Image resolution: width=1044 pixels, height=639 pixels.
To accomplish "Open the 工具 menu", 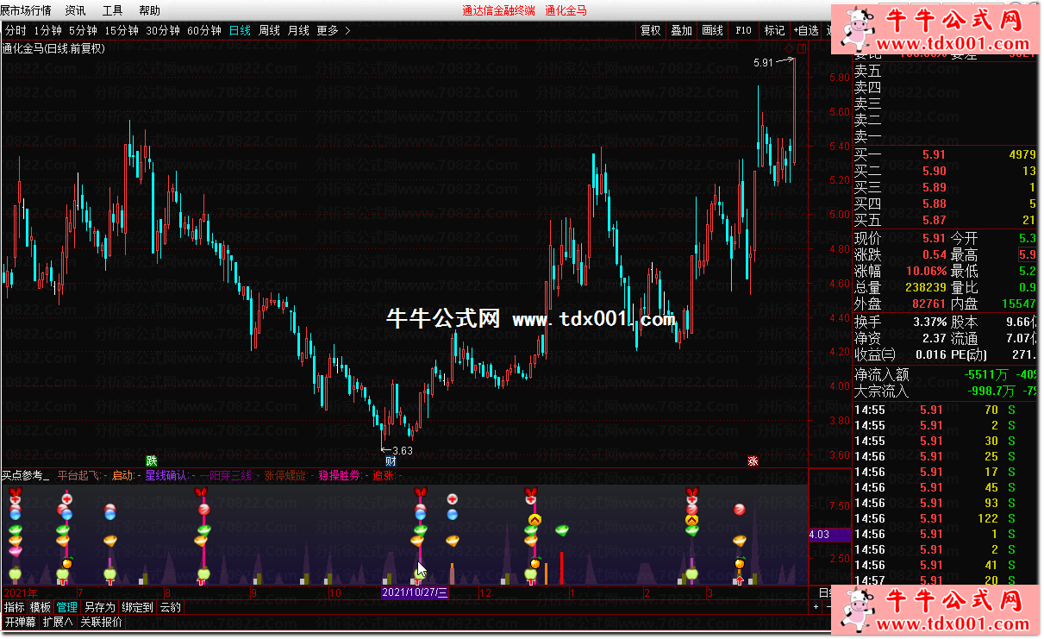I will pyautogui.click(x=112, y=10).
